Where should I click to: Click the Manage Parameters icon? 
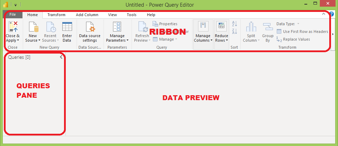pos(117,27)
